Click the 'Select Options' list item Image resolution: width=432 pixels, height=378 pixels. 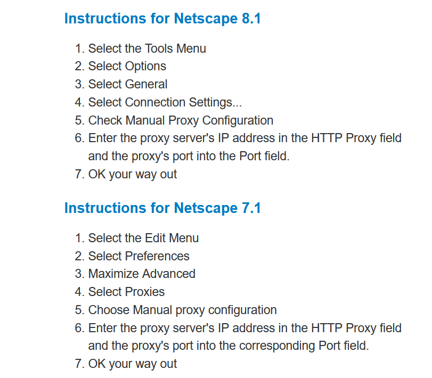127,67
